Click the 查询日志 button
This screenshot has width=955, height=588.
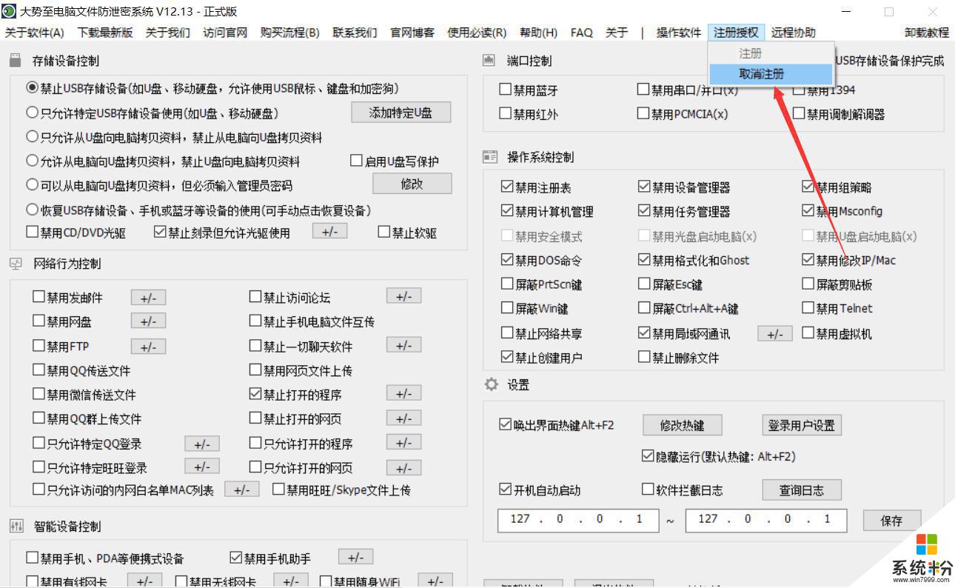[802, 490]
